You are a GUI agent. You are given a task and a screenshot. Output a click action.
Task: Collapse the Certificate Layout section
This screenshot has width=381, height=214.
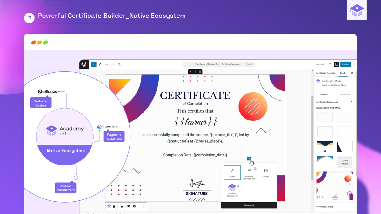point(351,207)
